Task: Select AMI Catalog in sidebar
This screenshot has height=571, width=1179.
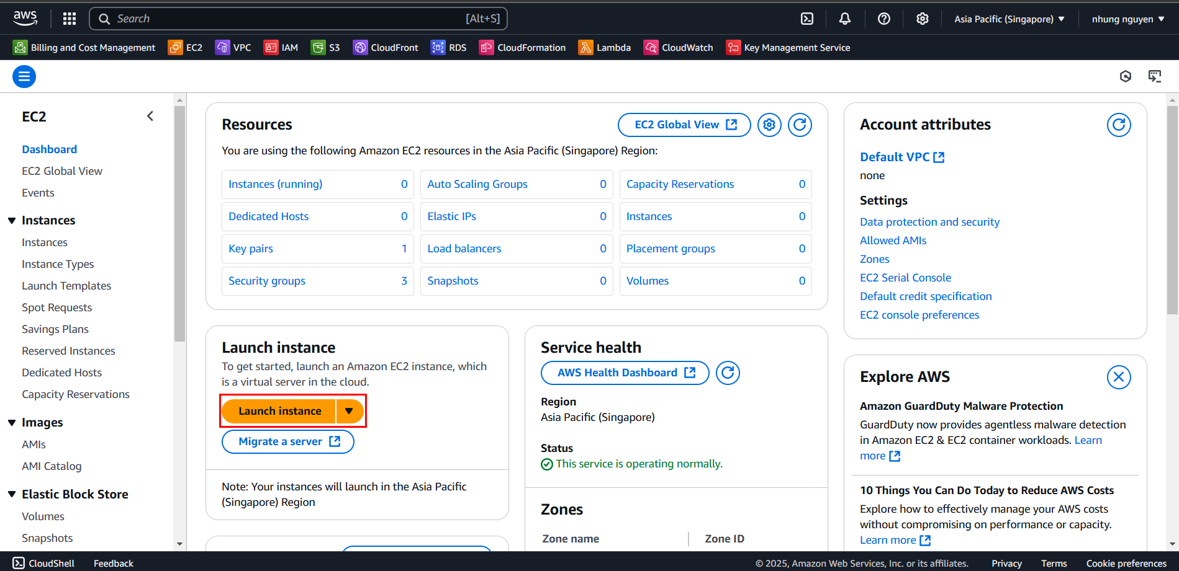Action: tap(52, 466)
